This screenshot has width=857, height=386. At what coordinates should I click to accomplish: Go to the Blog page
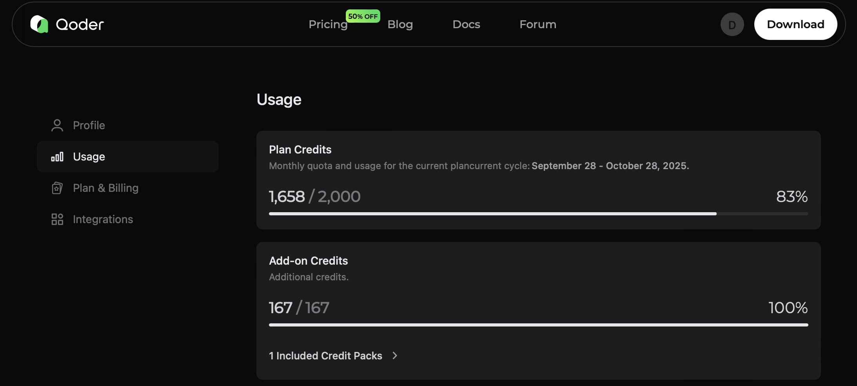tap(400, 24)
